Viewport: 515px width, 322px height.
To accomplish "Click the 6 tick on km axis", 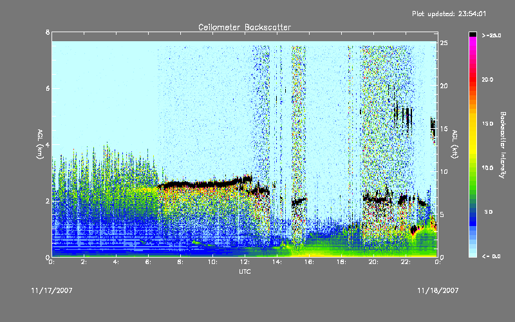I will 48,88.
